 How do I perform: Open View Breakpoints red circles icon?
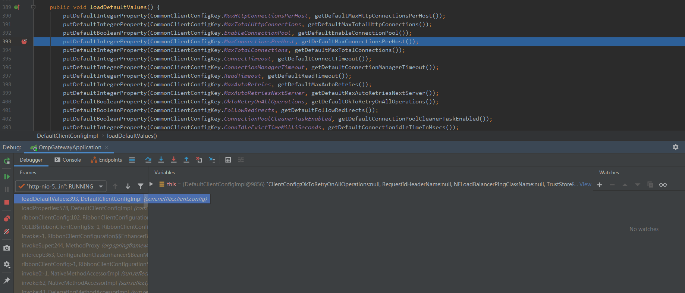coord(7,219)
